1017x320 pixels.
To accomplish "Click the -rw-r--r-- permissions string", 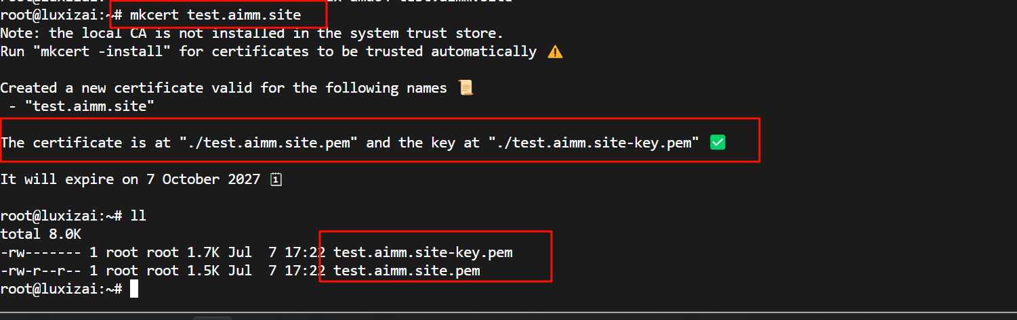I will tap(41, 271).
